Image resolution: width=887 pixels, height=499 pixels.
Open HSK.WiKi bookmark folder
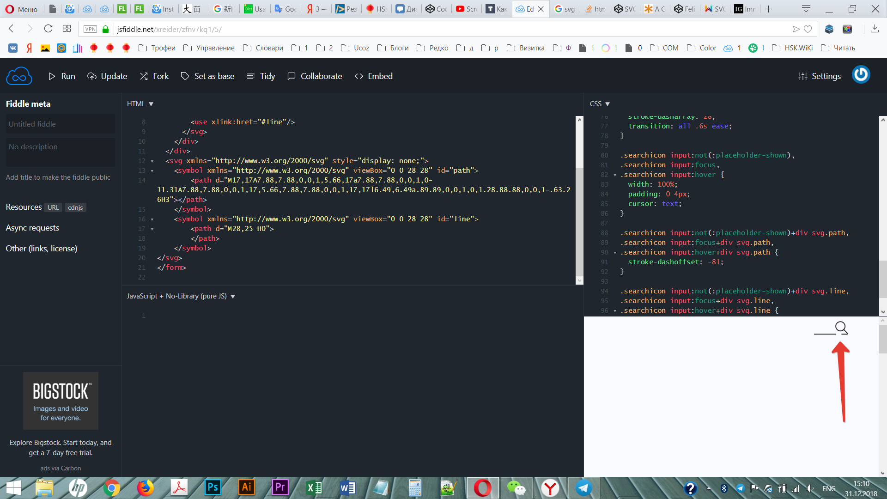click(792, 48)
